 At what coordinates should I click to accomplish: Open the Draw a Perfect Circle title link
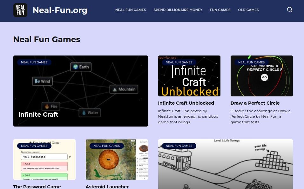coord(255,103)
